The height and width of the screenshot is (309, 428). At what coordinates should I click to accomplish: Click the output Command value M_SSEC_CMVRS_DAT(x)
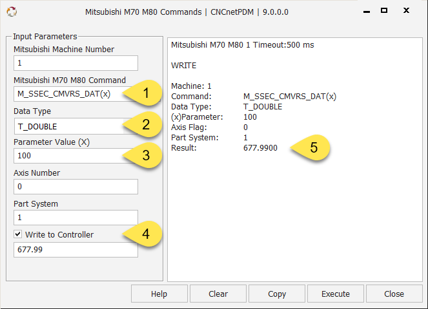290,97
